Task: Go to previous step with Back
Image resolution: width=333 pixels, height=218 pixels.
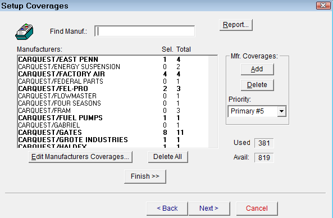Action: tap(167, 208)
